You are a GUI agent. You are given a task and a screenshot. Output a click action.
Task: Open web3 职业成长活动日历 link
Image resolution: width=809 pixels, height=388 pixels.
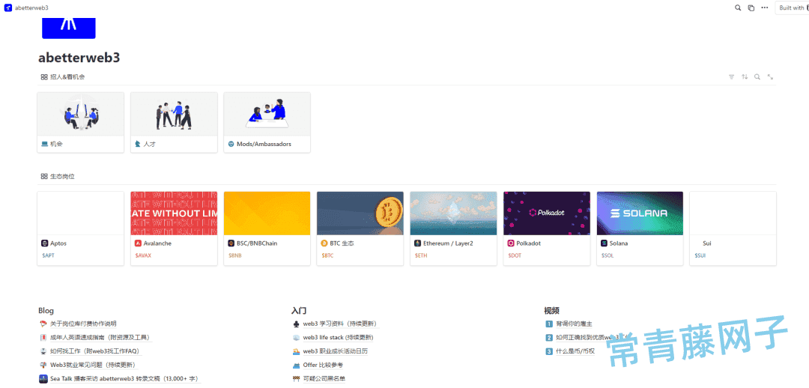click(x=336, y=351)
